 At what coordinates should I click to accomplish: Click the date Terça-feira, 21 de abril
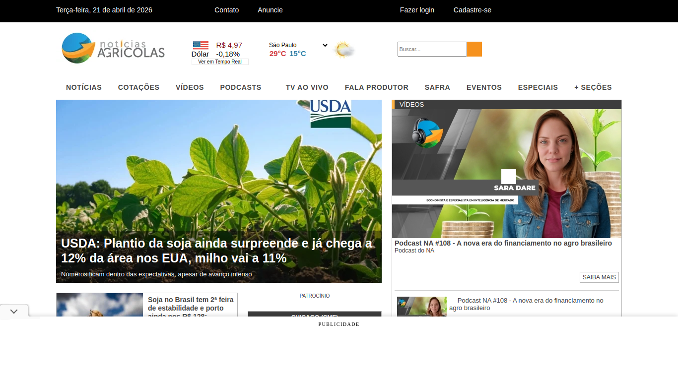[104, 10]
